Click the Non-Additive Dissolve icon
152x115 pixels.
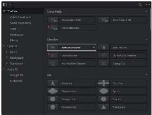tap(53, 63)
